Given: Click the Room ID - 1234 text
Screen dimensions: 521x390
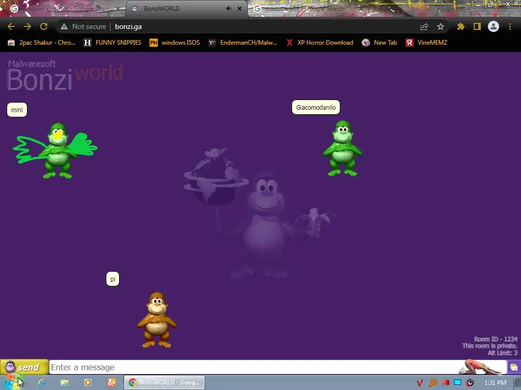Looking at the screenshot, I should (x=496, y=339).
